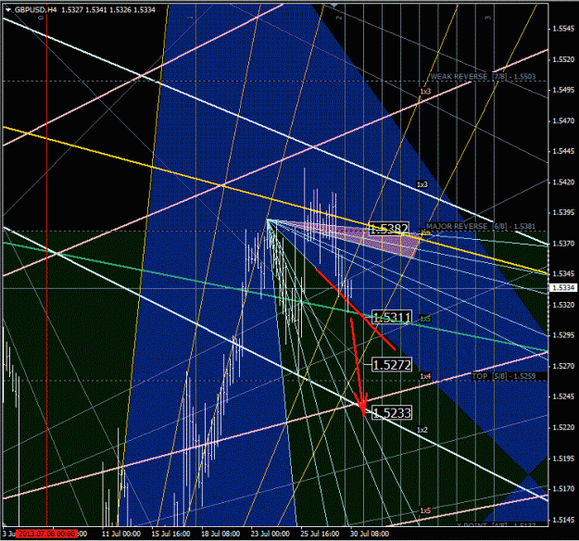Click the 1.5420 price axis value
This screenshot has height=541, width=579.
(x=563, y=182)
